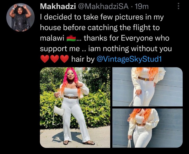Open the top-right photo with brown belt

pyautogui.click(x=148, y=87)
